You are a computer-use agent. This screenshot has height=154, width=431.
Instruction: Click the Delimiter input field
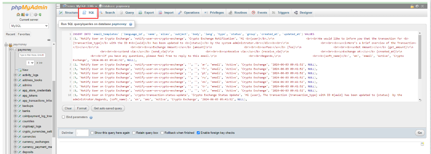(x=83, y=133)
